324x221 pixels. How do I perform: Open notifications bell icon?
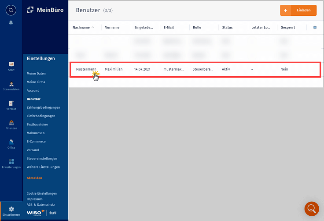click(x=11, y=22)
